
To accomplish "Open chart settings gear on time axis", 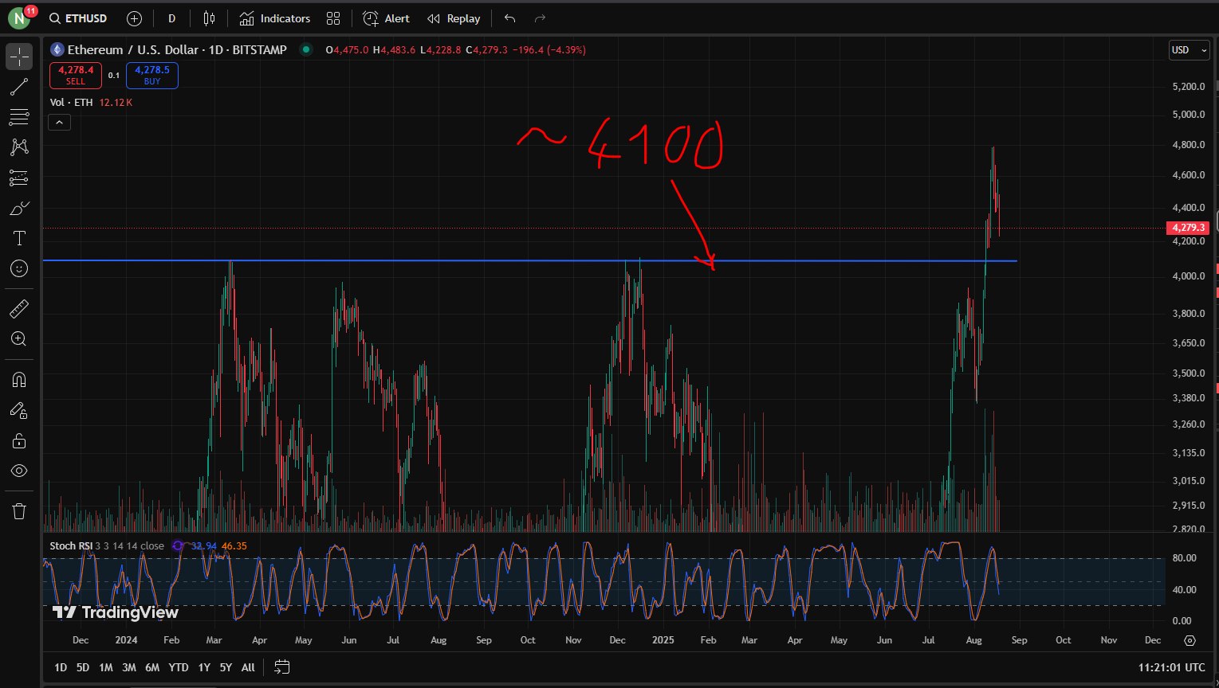I will point(1190,640).
